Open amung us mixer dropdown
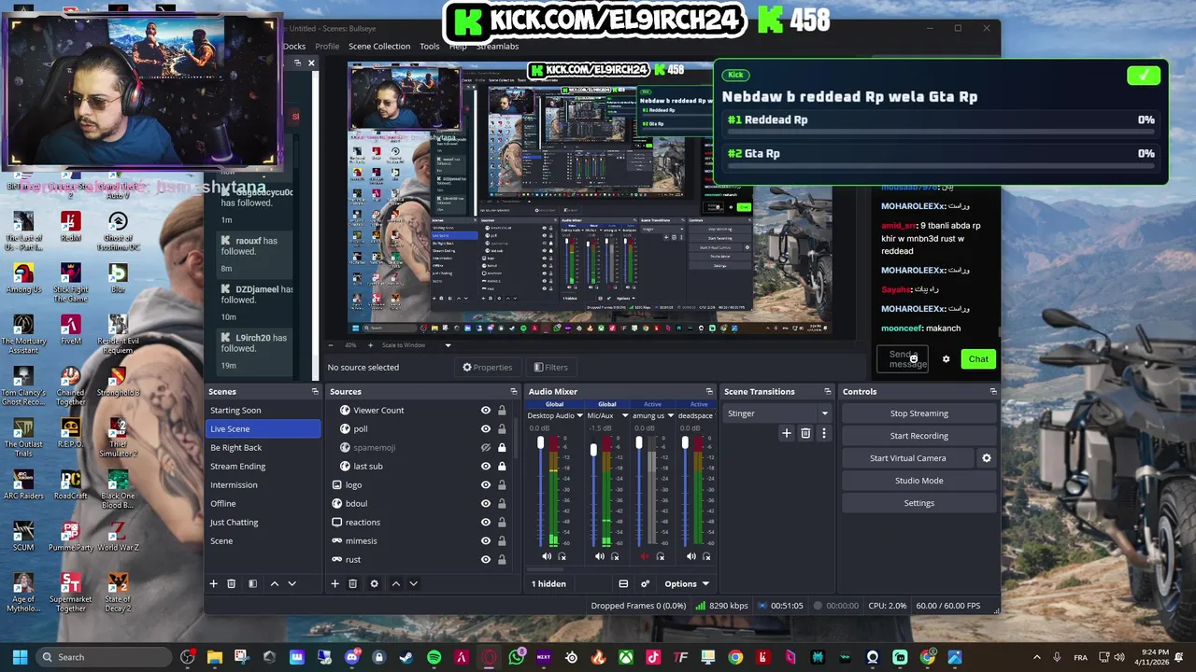Viewport: 1196px width, 672px height. coord(670,415)
